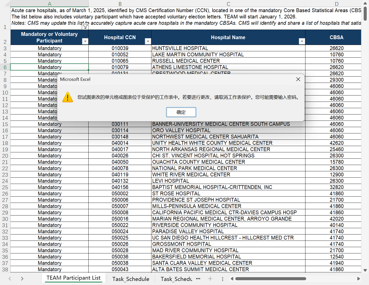Open the vertical ellipsis sheet options icon
The width and height of the screenshot is (369, 285).
pos(223,279)
